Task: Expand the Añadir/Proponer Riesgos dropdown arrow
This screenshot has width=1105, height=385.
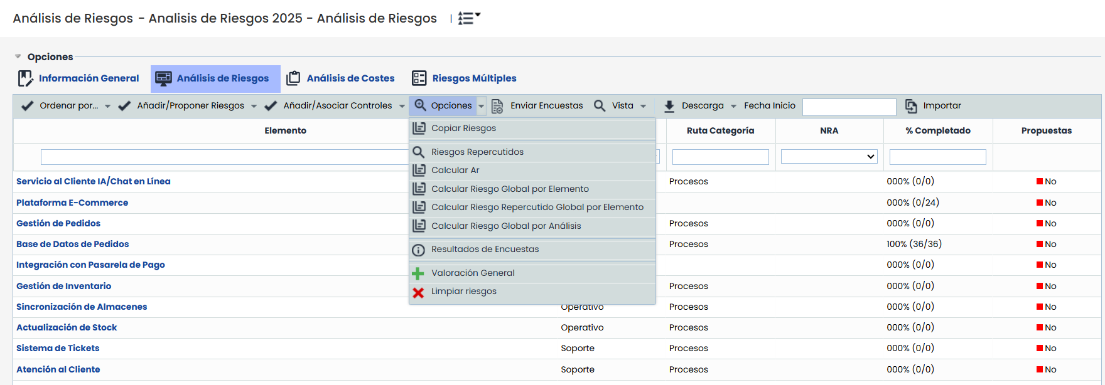Action: [x=254, y=106]
